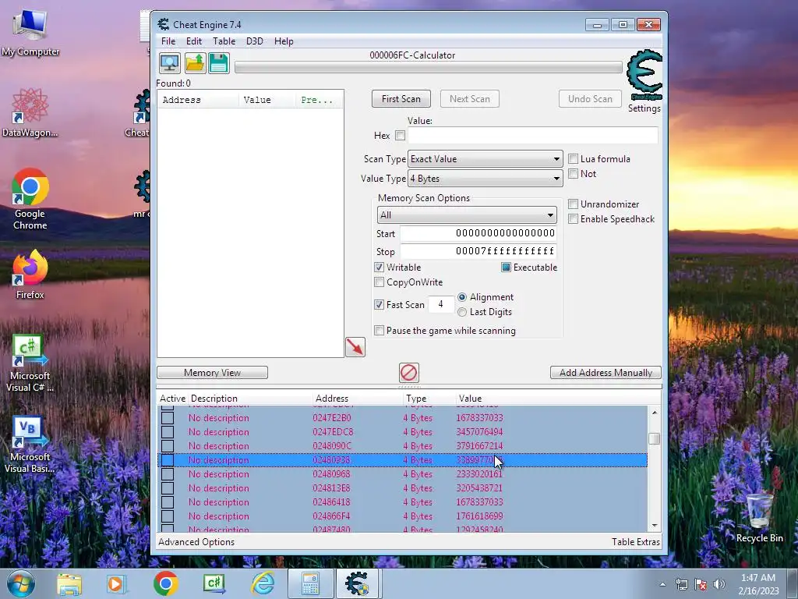Open the process list computer icon
Viewport: 798px width, 599px height.
[x=169, y=63]
